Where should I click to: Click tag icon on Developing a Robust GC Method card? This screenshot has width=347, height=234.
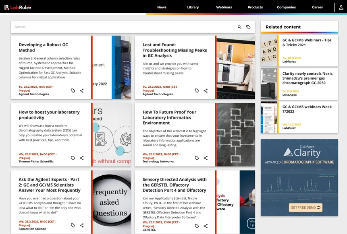point(73,90)
